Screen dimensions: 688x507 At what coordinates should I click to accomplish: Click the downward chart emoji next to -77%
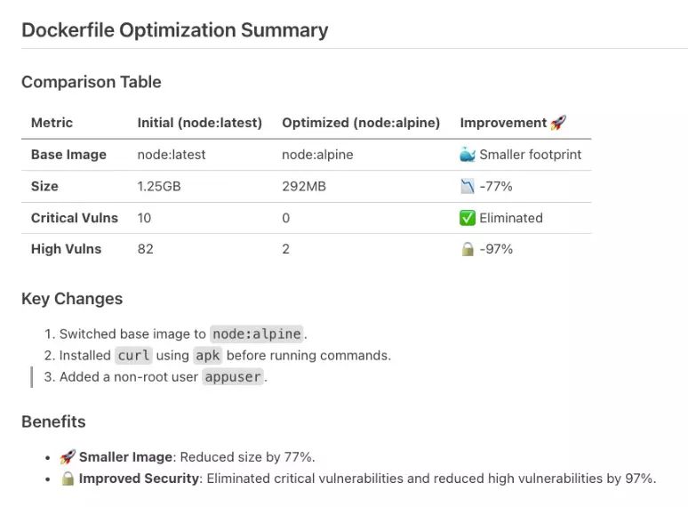coord(468,186)
